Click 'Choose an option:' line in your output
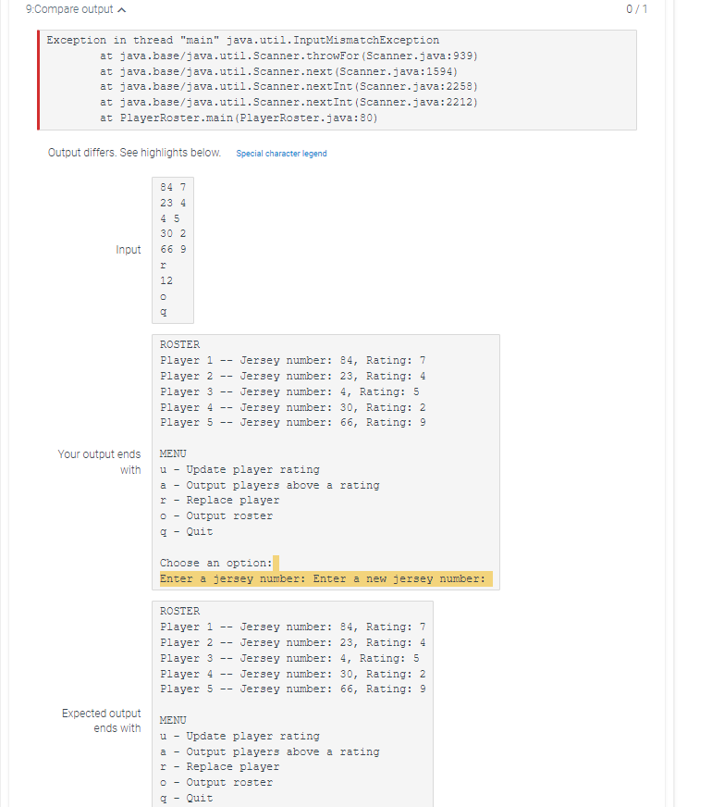 [x=216, y=563]
